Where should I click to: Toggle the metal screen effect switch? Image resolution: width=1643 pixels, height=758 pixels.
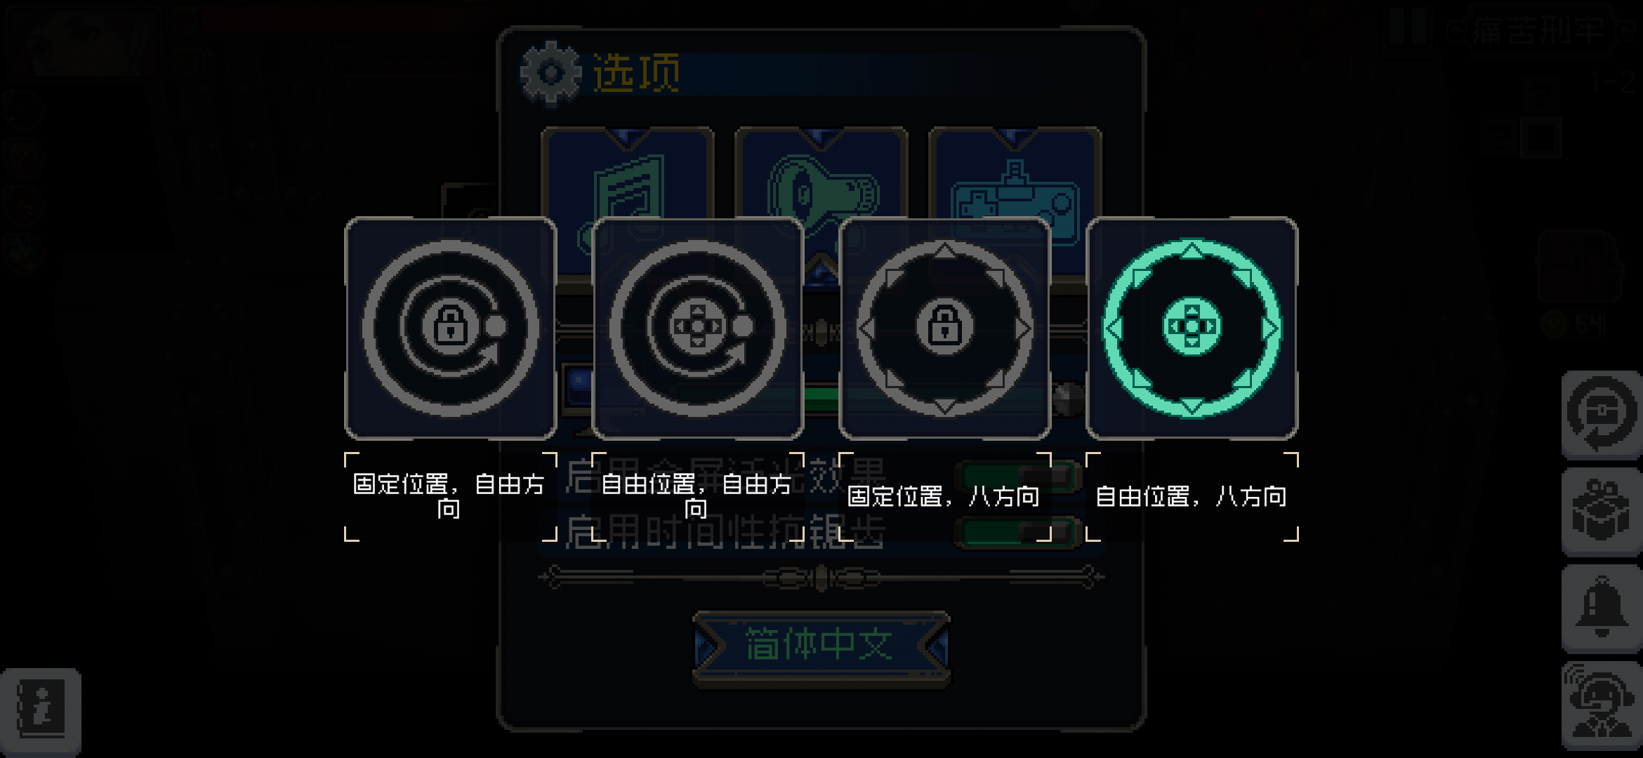[x=1018, y=476]
